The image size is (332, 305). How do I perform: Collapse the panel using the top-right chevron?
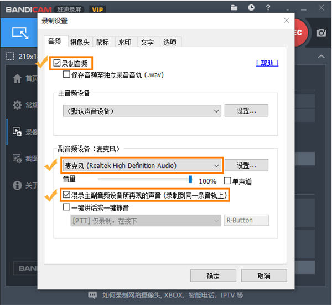pos(321,57)
